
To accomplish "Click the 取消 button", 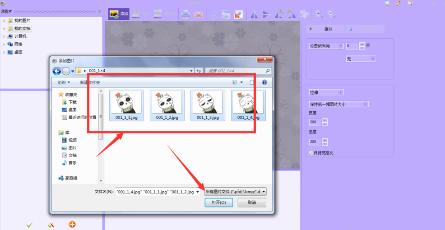I will [252, 203].
